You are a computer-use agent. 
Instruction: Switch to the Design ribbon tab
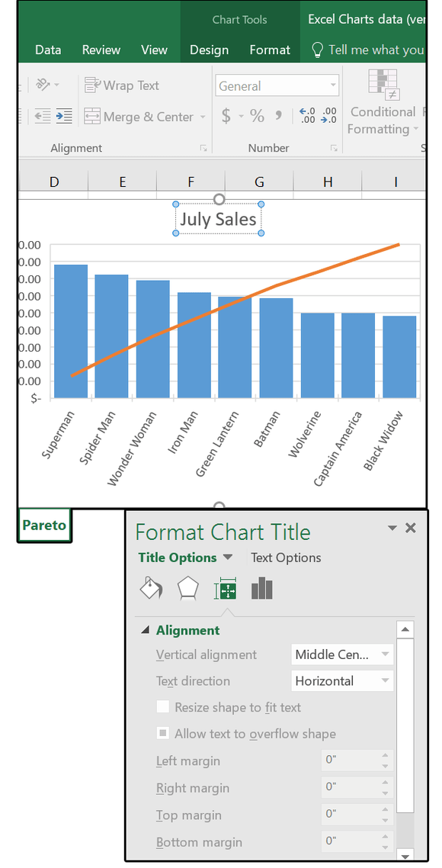click(x=209, y=50)
